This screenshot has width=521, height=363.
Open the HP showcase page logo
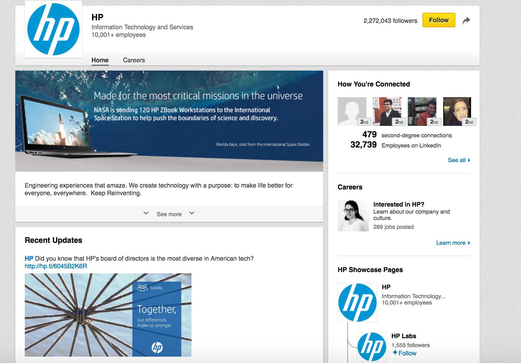click(x=357, y=302)
